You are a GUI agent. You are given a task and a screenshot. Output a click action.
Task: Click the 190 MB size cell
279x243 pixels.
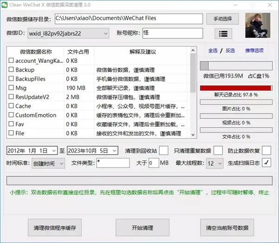76,88
